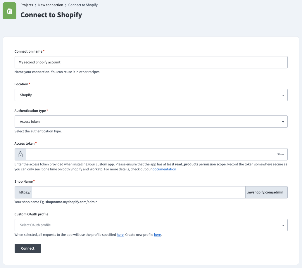302x268 pixels.
Task: Click here to view the specified profile
Action: pos(120,235)
